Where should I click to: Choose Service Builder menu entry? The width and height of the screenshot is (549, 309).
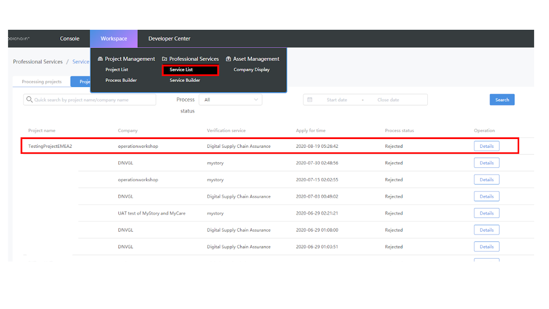[x=185, y=80]
